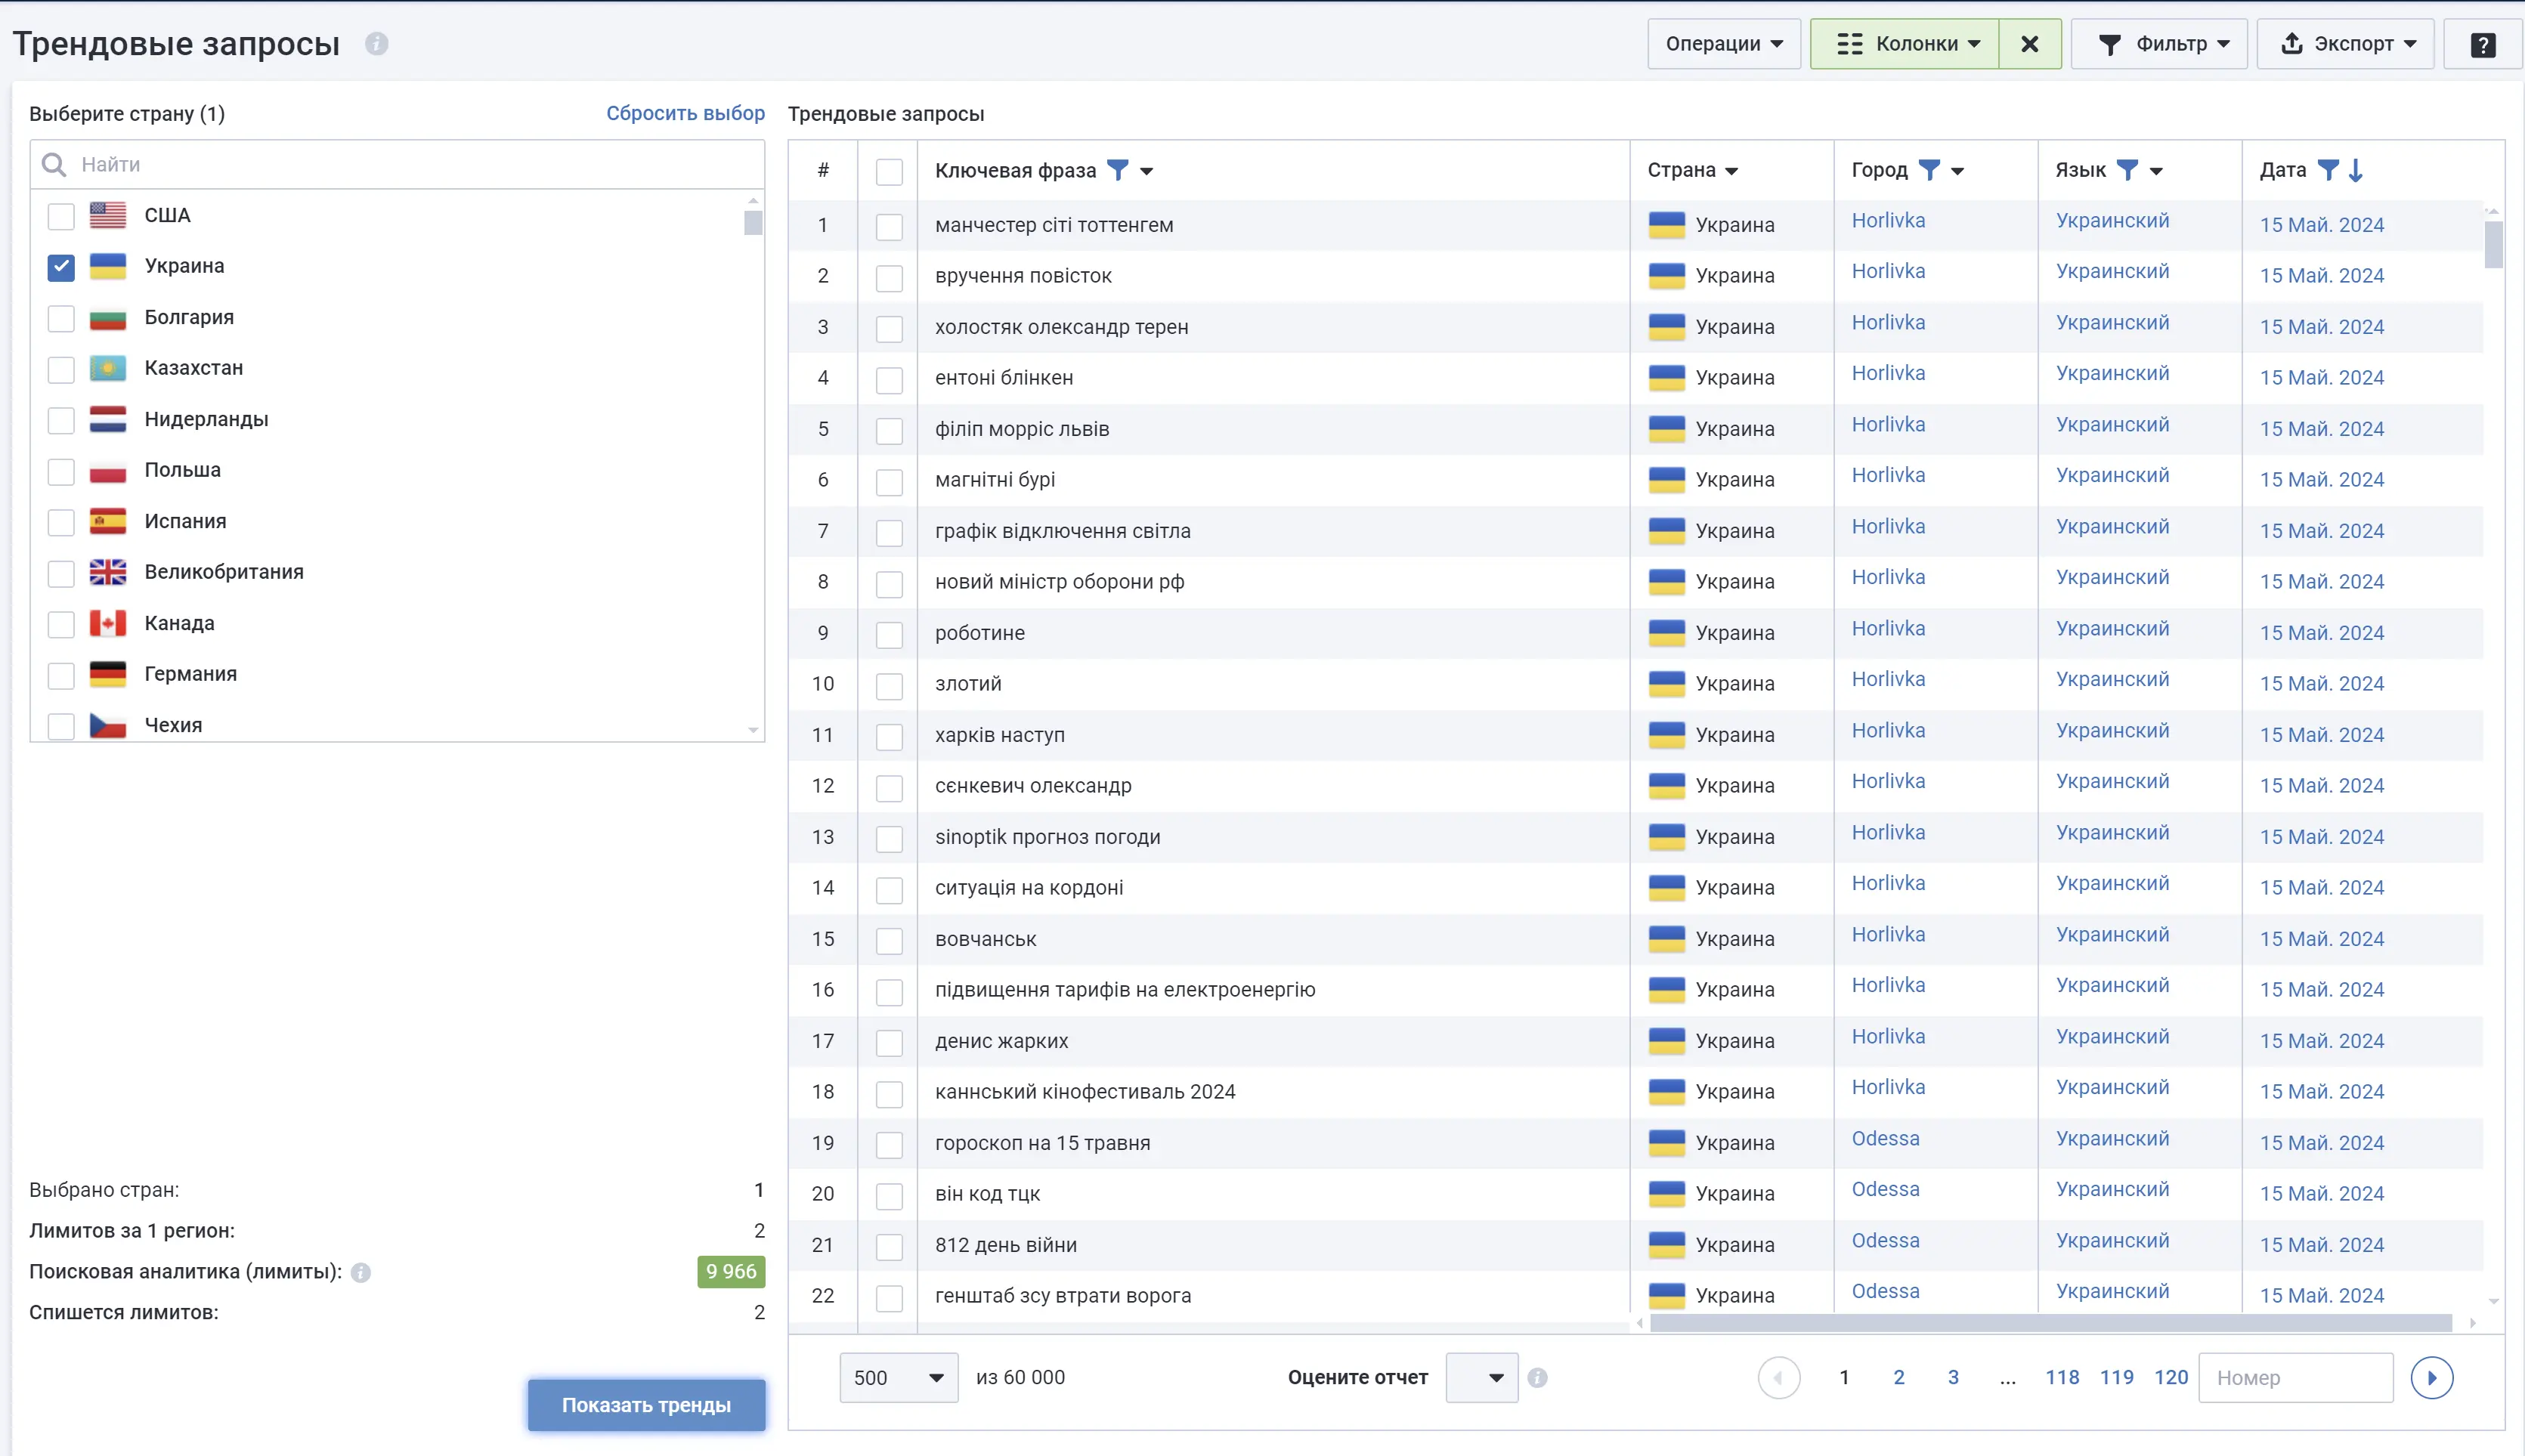The width and height of the screenshot is (2525, 1456).
Task: Uncheck the Украина country checkbox
Action: (61, 267)
